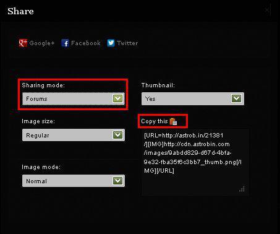280x234 pixels.
Task: Click the green arrow on Sharing mode dropdown
Action: pyautogui.click(x=117, y=98)
